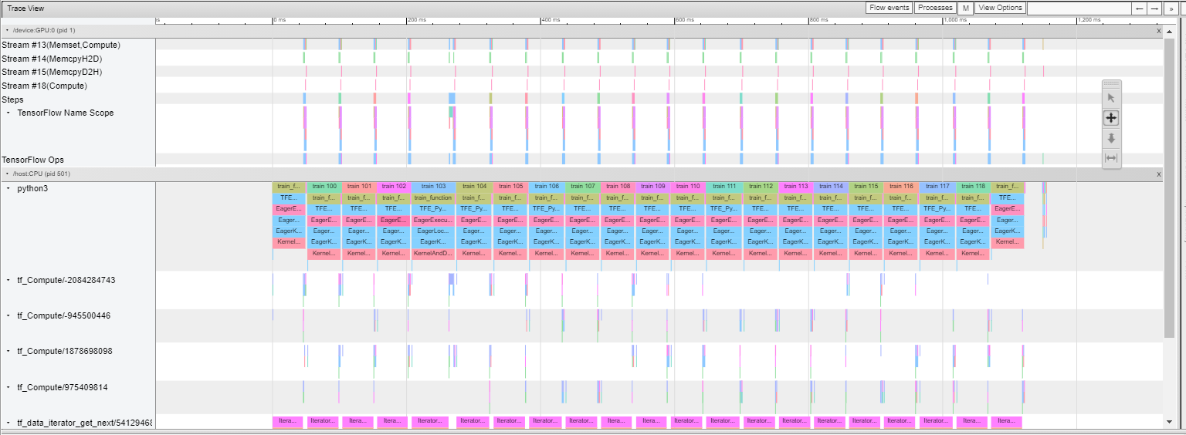This screenshot has height=435, width=1186.
Task: Click the search input field in toolbar
Action: (1079, 8)
